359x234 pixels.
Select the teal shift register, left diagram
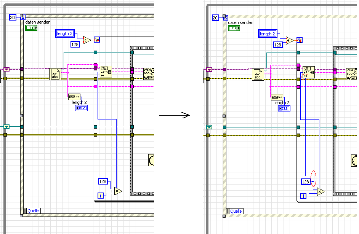6,127
